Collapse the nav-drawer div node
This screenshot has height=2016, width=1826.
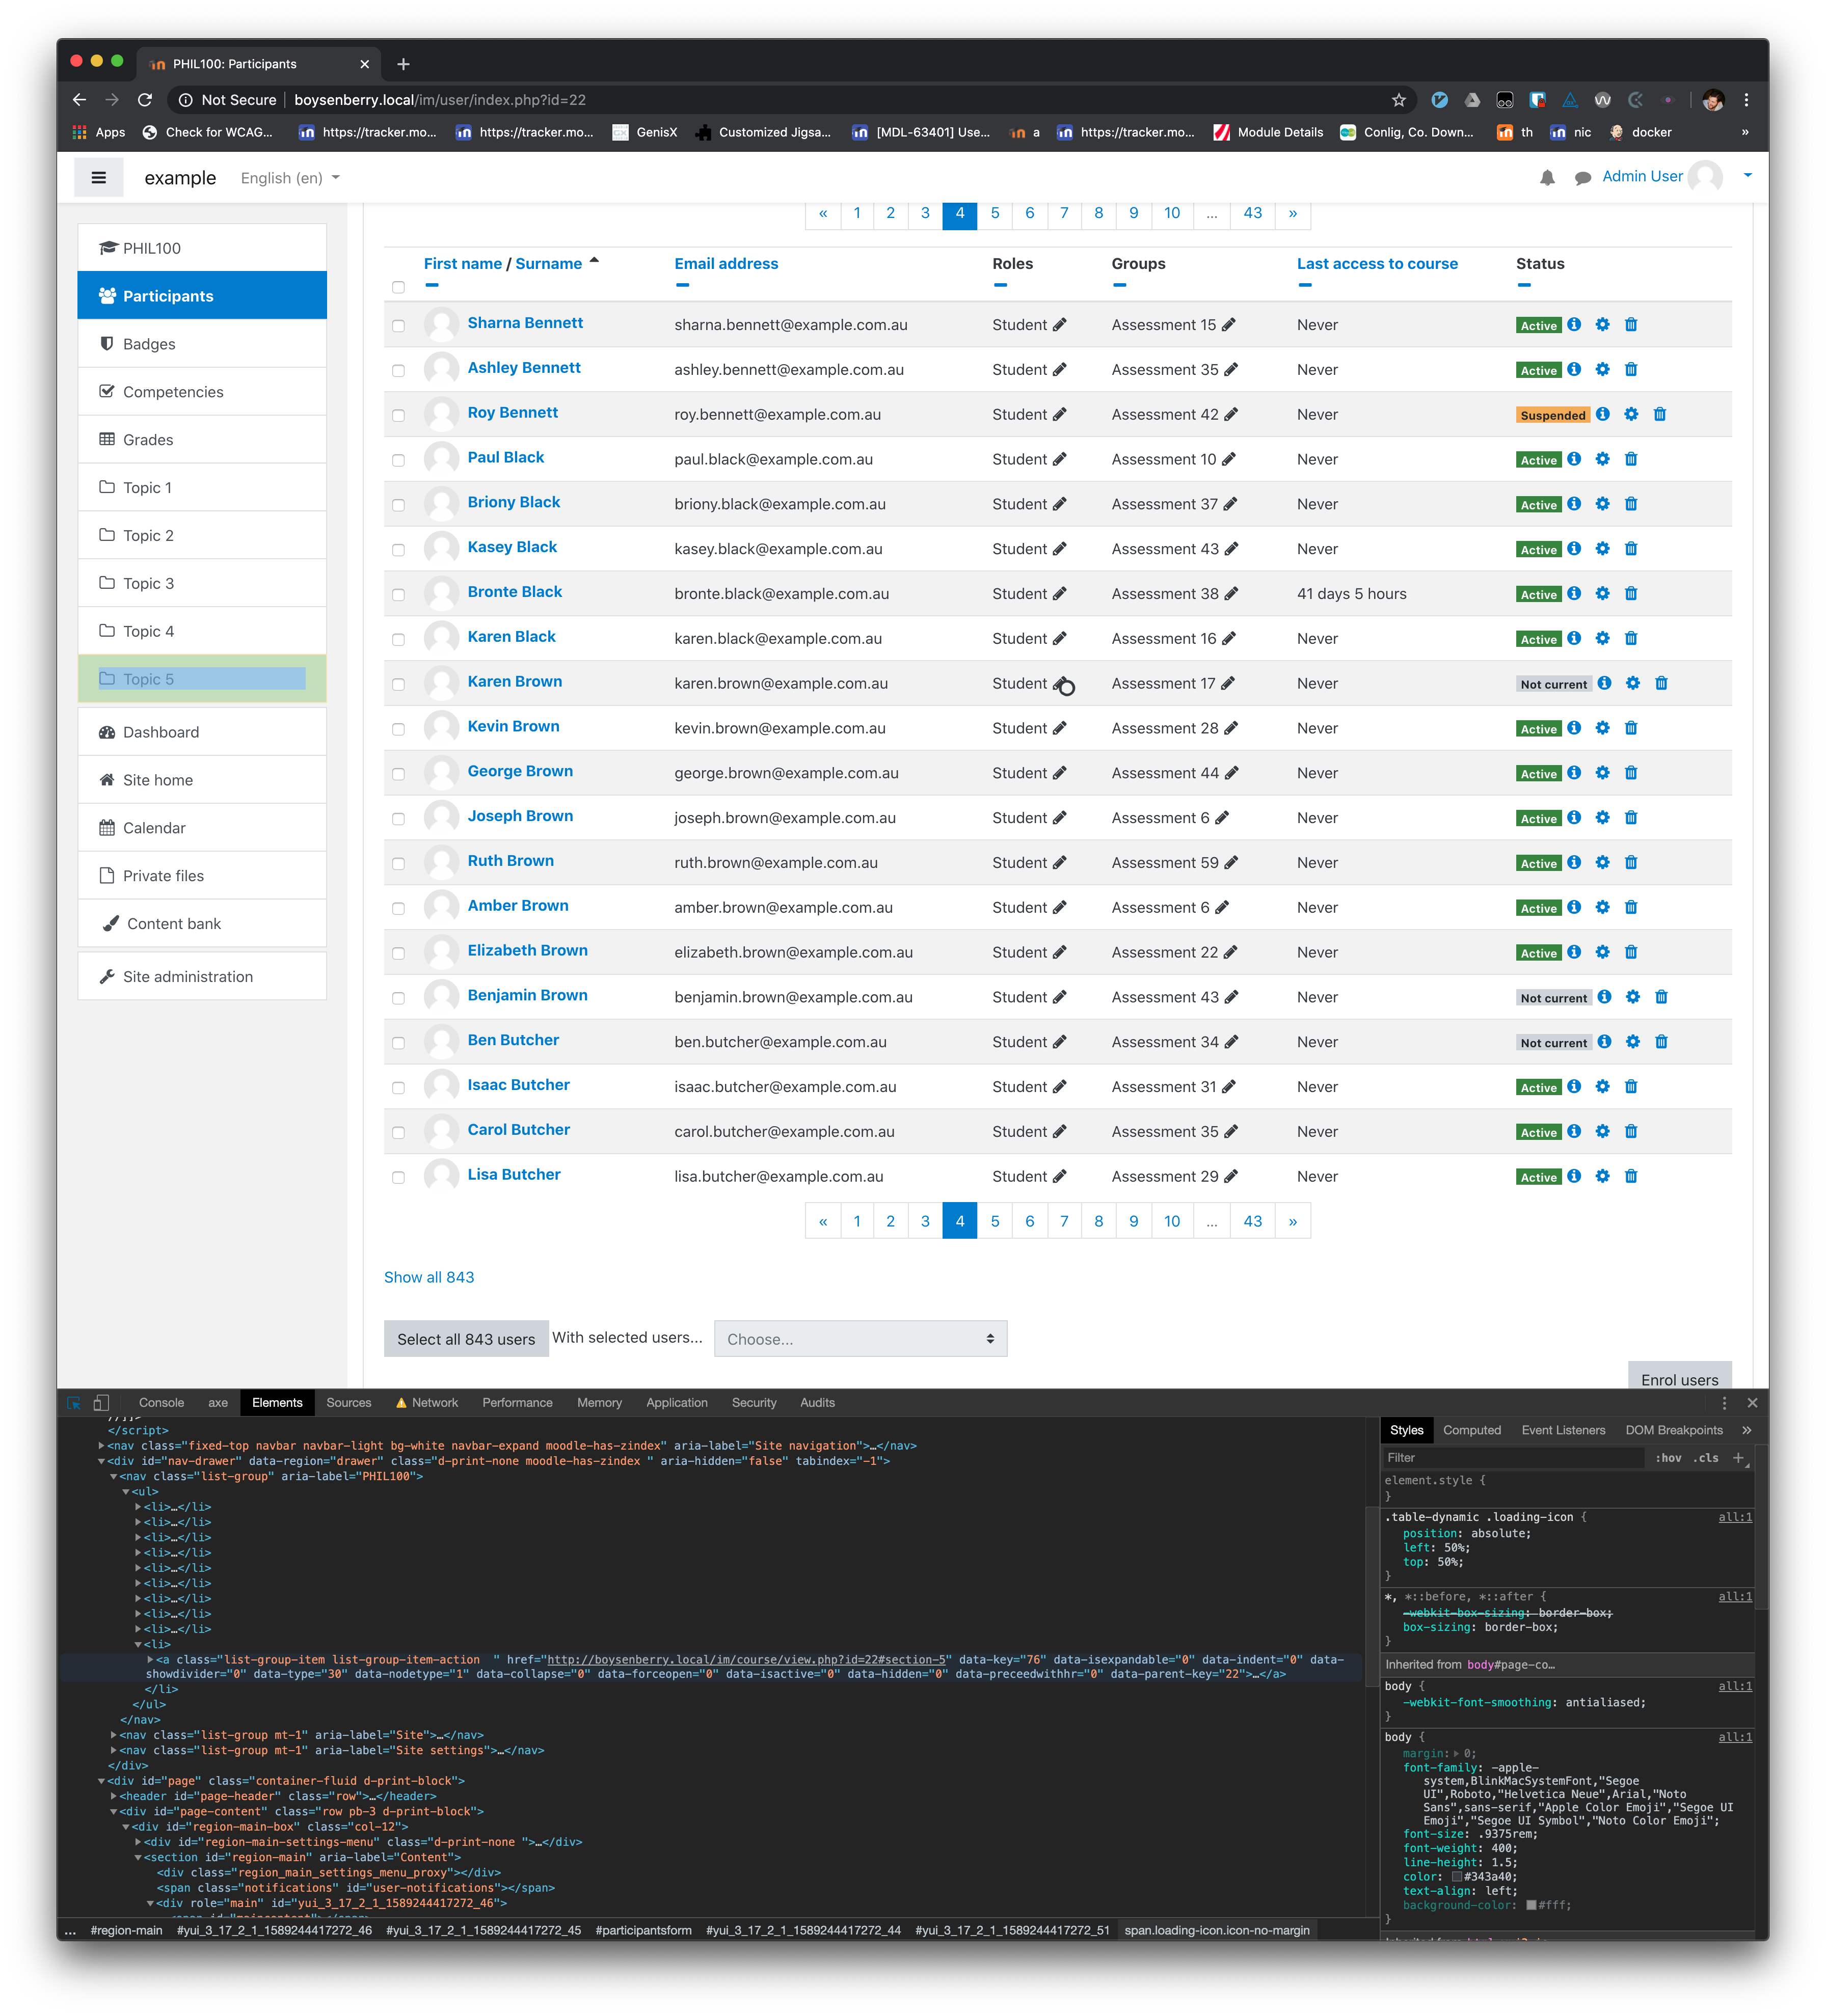[x=101, y=1461]
